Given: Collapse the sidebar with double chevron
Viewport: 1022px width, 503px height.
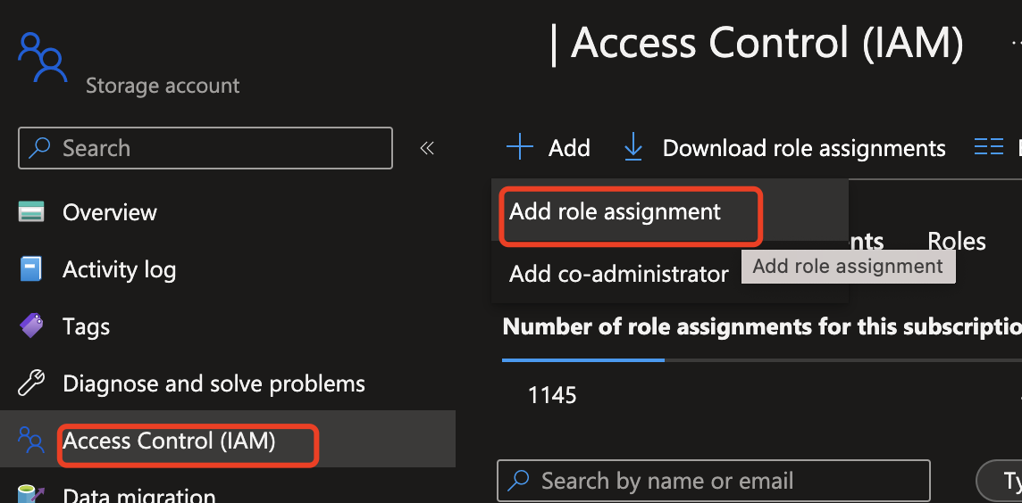Looking at the screenshot, I should pos(427,148).
